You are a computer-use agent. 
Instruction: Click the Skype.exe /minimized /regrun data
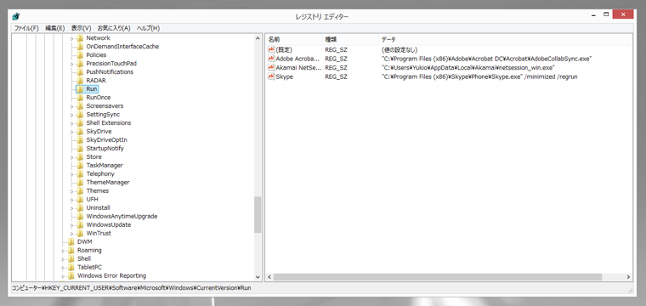[x=479, y=76]
